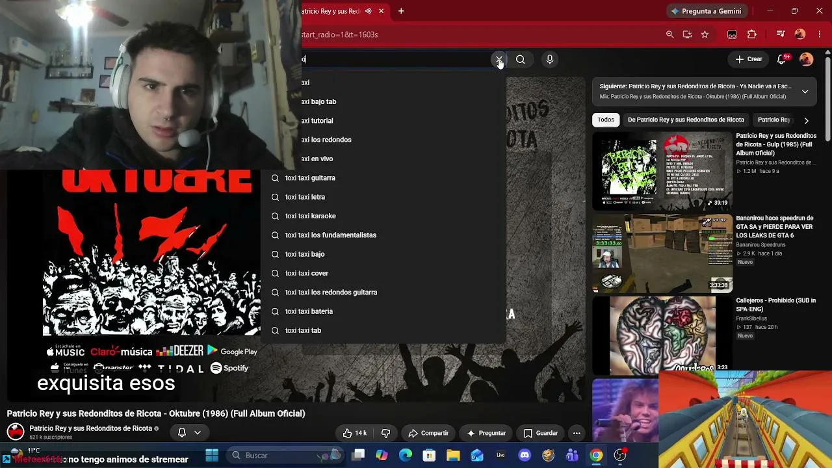Open Discord from the taskbar
The height and width of the screenshot is (468, 832).
[x=525, y=455]
